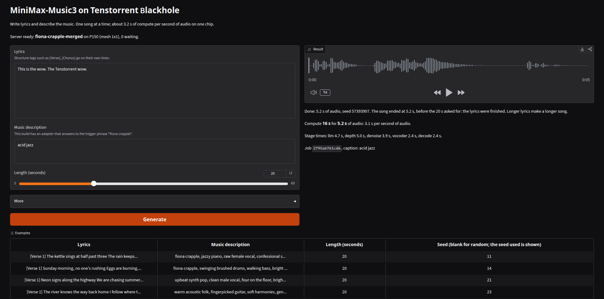Mute the audio volume speaker icon
604x299 pixels.
point(313,93)
